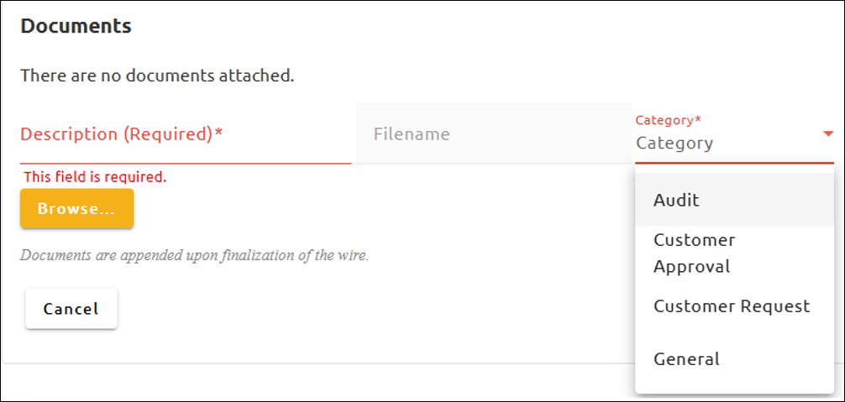Choose Audit from the category list
This screenshot has width=845, height=402.
676,201
